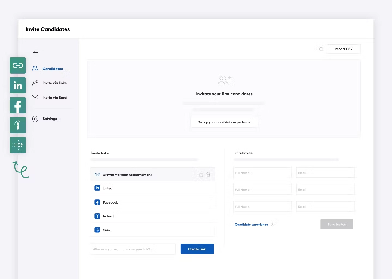The width and height of the screenshot is (392, 279).
Task: Open the Candidate experience link
Action: pyautogui.click(x=251, y=225)
